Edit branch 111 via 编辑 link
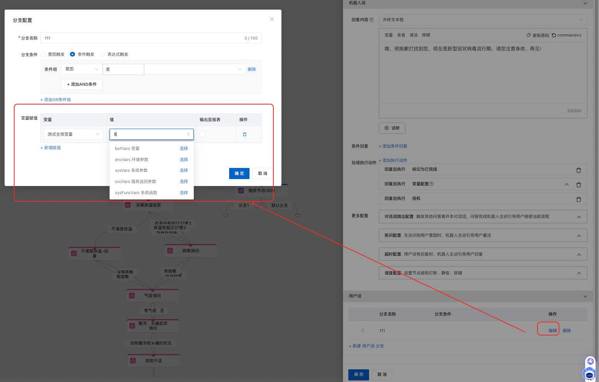Viewport: 599px width, 382px height. [552, 331]
